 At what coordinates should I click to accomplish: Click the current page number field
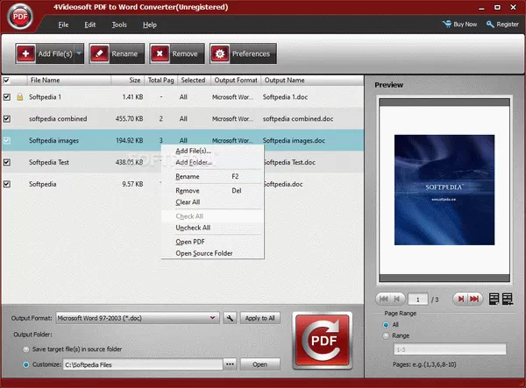[418, 300]
